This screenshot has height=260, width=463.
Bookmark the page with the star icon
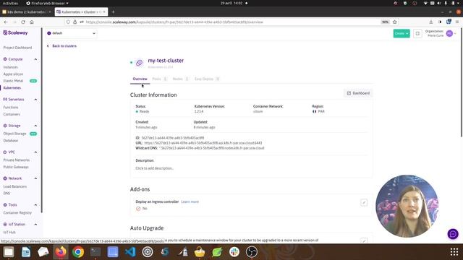[x=395, y=22]
